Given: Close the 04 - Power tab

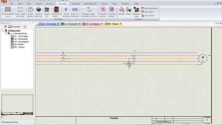Looking at the screenshot, I should coord(121,24).
